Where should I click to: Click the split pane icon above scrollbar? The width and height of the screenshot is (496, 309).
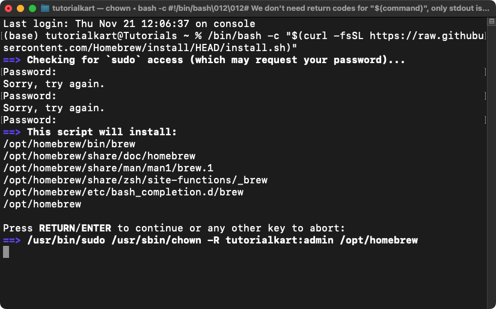492,22
